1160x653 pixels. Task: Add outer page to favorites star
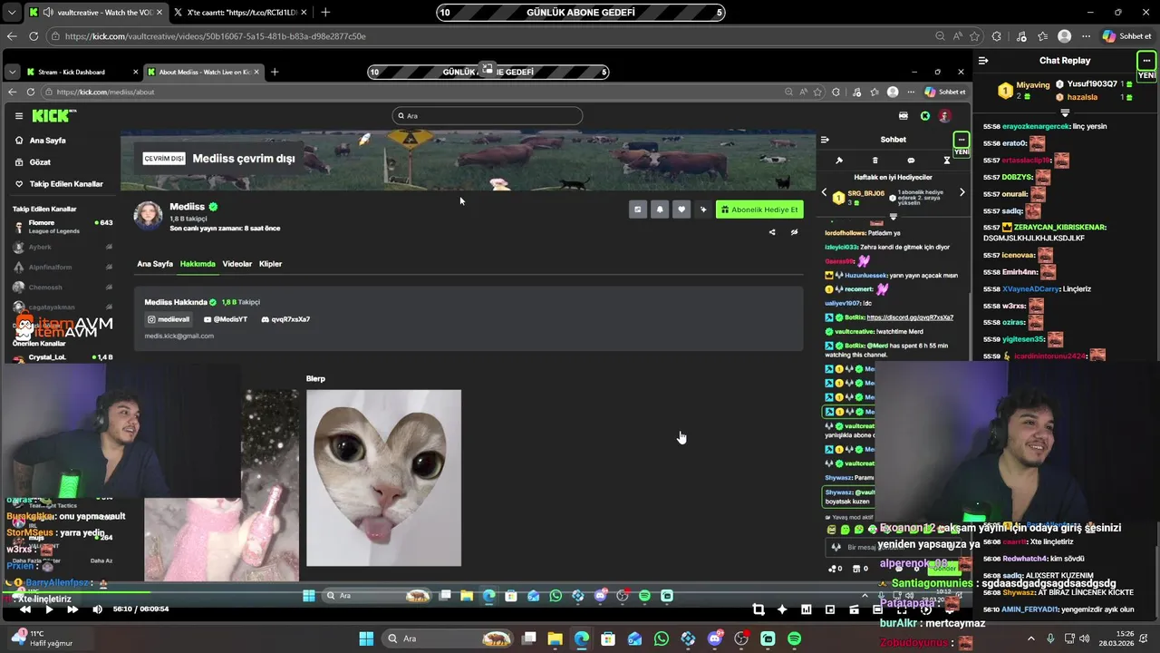(974, 36)
